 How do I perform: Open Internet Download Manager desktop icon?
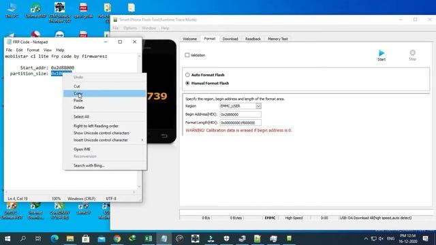[x=35, y=211]
